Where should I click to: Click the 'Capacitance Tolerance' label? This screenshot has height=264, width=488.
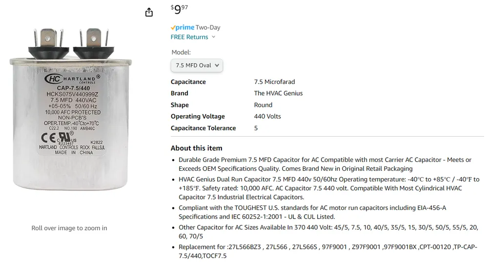point(203,128)
